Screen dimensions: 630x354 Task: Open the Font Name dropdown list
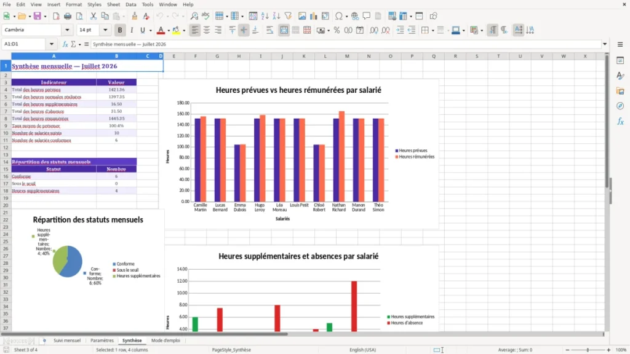point(67,29)
